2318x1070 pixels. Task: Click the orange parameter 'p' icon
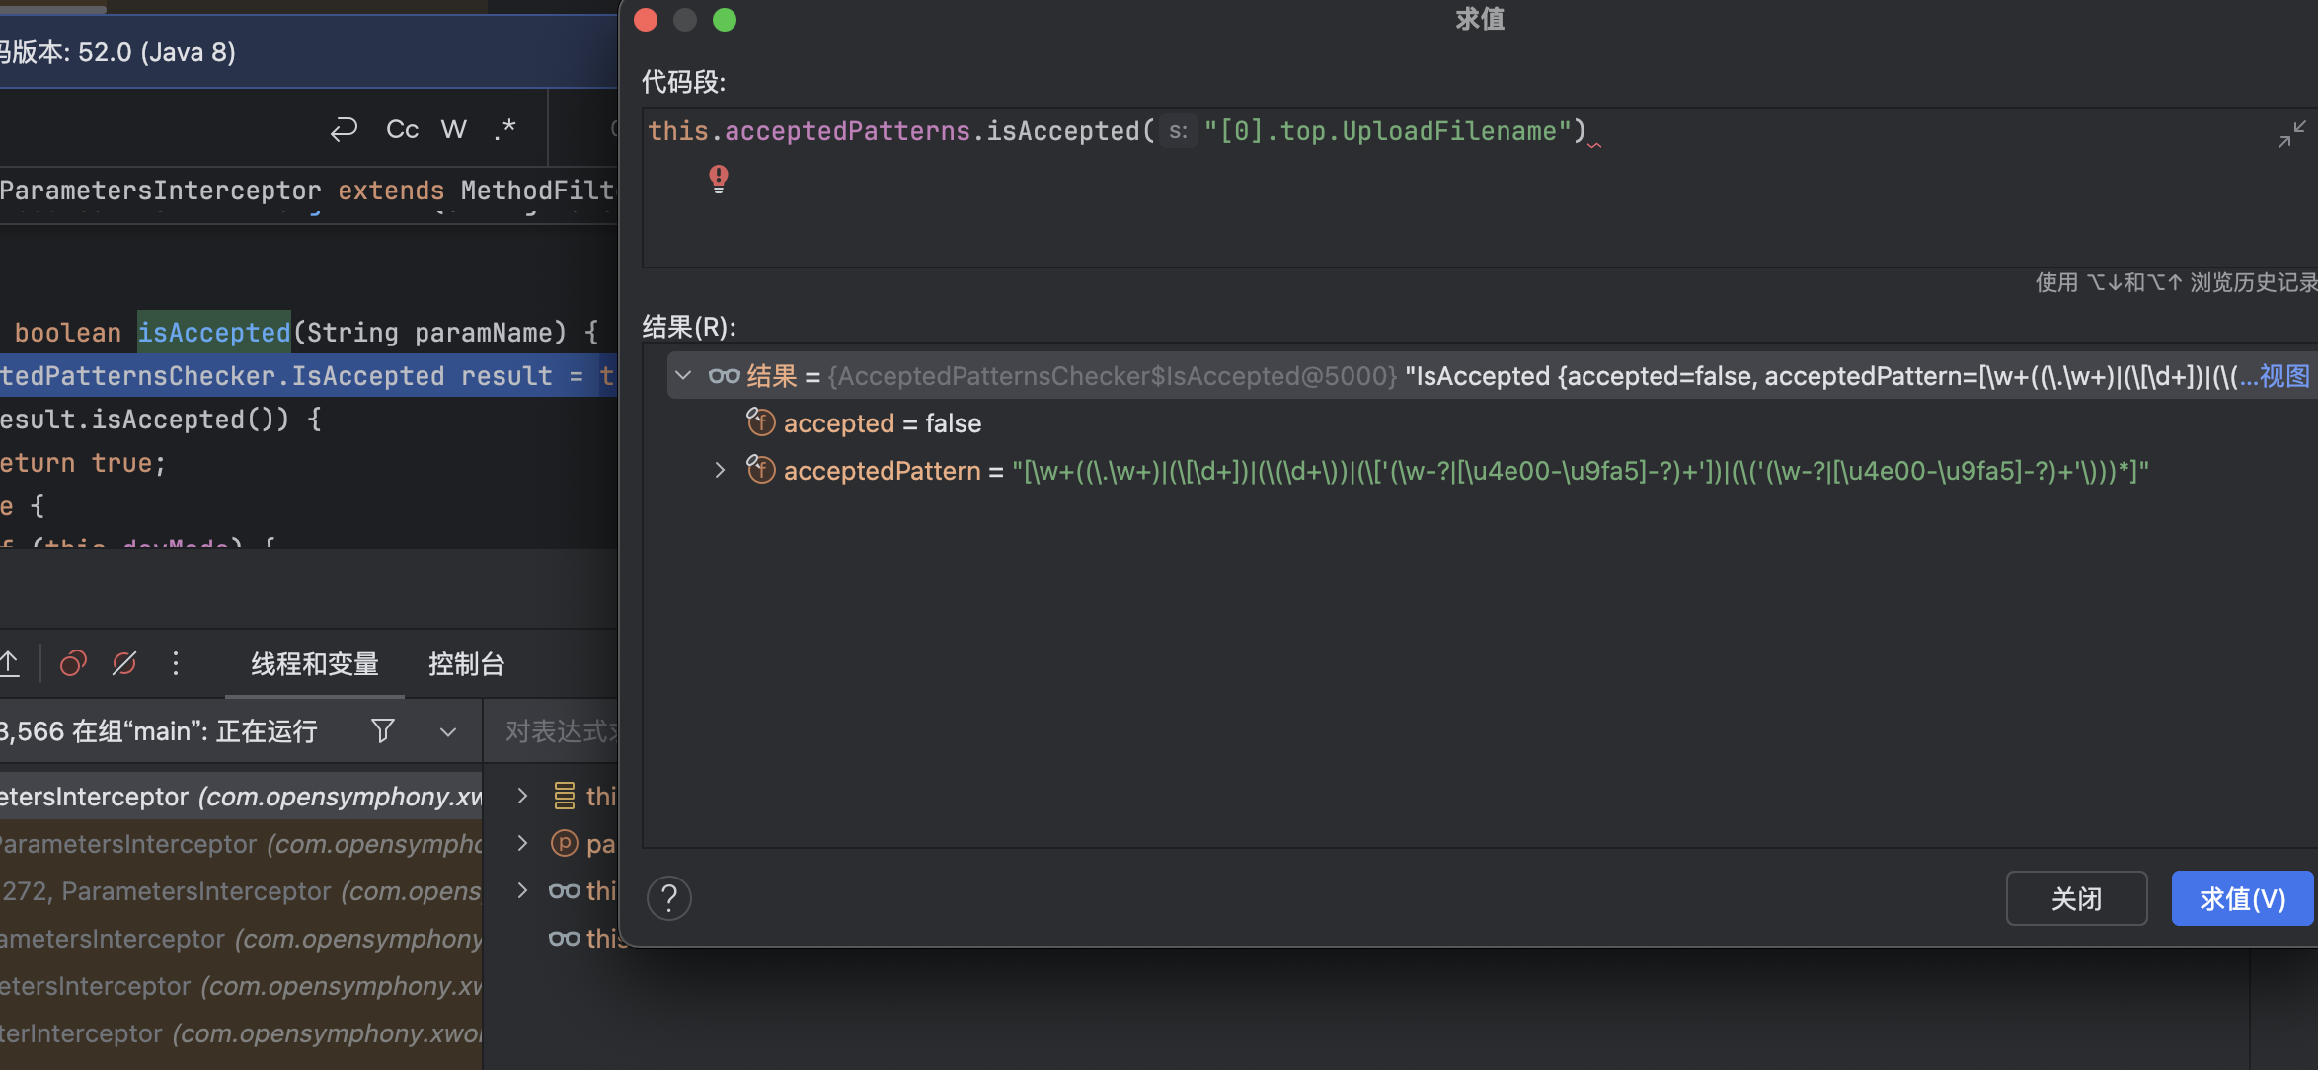point(565,843)
